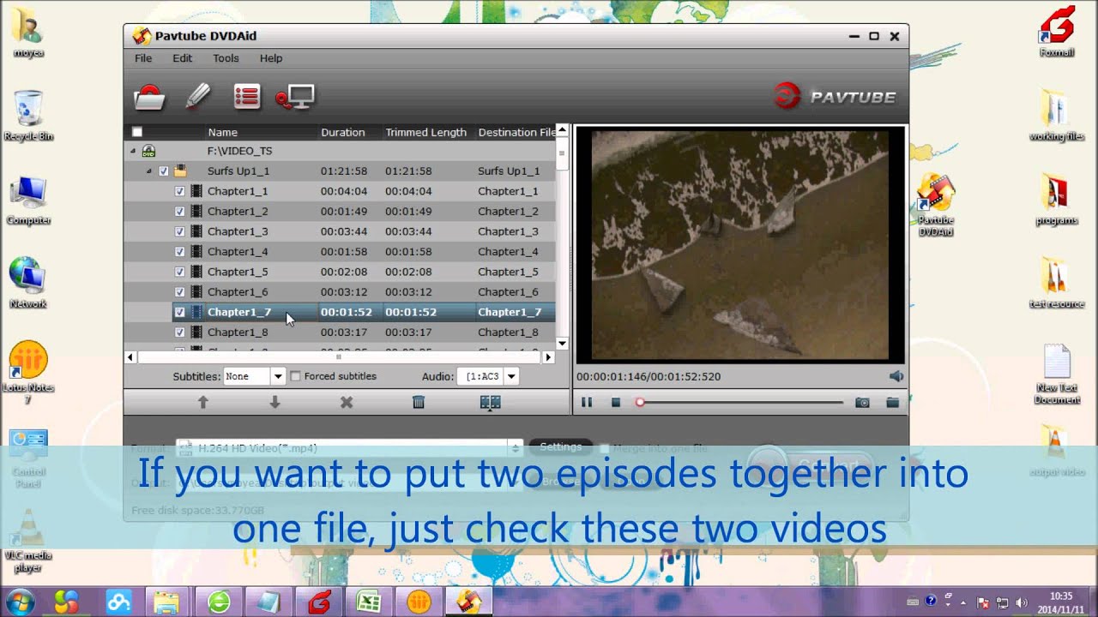The image size is (1098, 617).
Task: Uncheck Chapter1_6 checkbox
Action: tap(179, 291)
